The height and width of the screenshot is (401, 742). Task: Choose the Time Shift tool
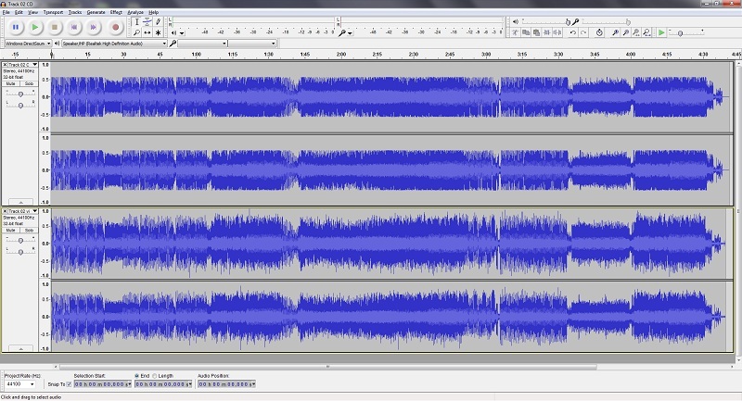[147, 32]
